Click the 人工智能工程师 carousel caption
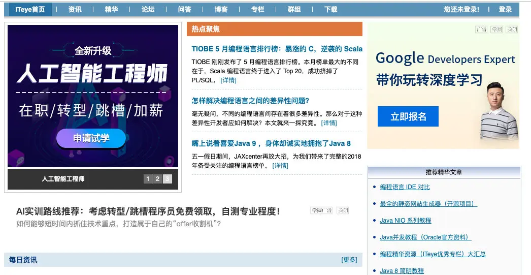531x275 pixels. click(63, 179)
